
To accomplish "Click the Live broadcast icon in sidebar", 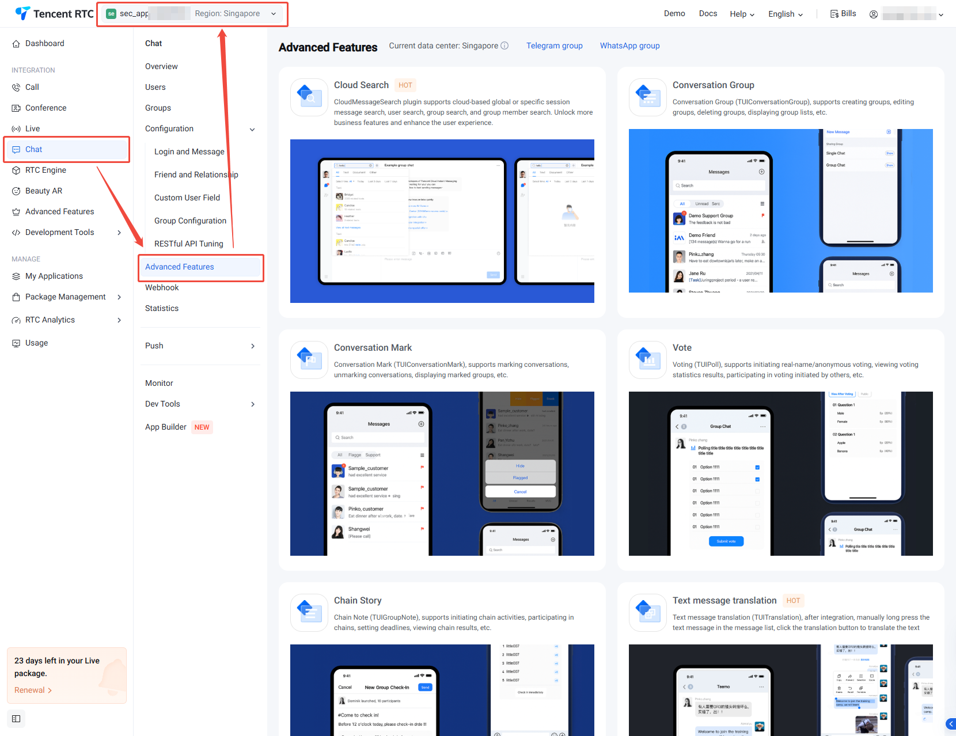I will point(16,129).
